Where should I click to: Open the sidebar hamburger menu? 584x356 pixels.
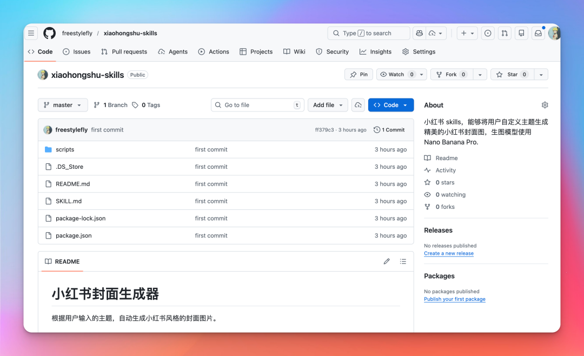pos(31,32)
